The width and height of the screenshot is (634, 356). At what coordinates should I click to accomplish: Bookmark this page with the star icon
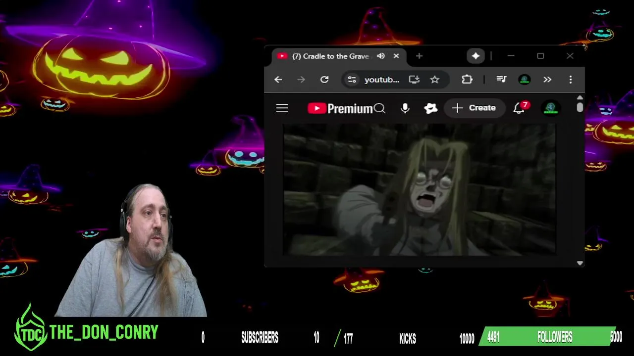(434, 80)
